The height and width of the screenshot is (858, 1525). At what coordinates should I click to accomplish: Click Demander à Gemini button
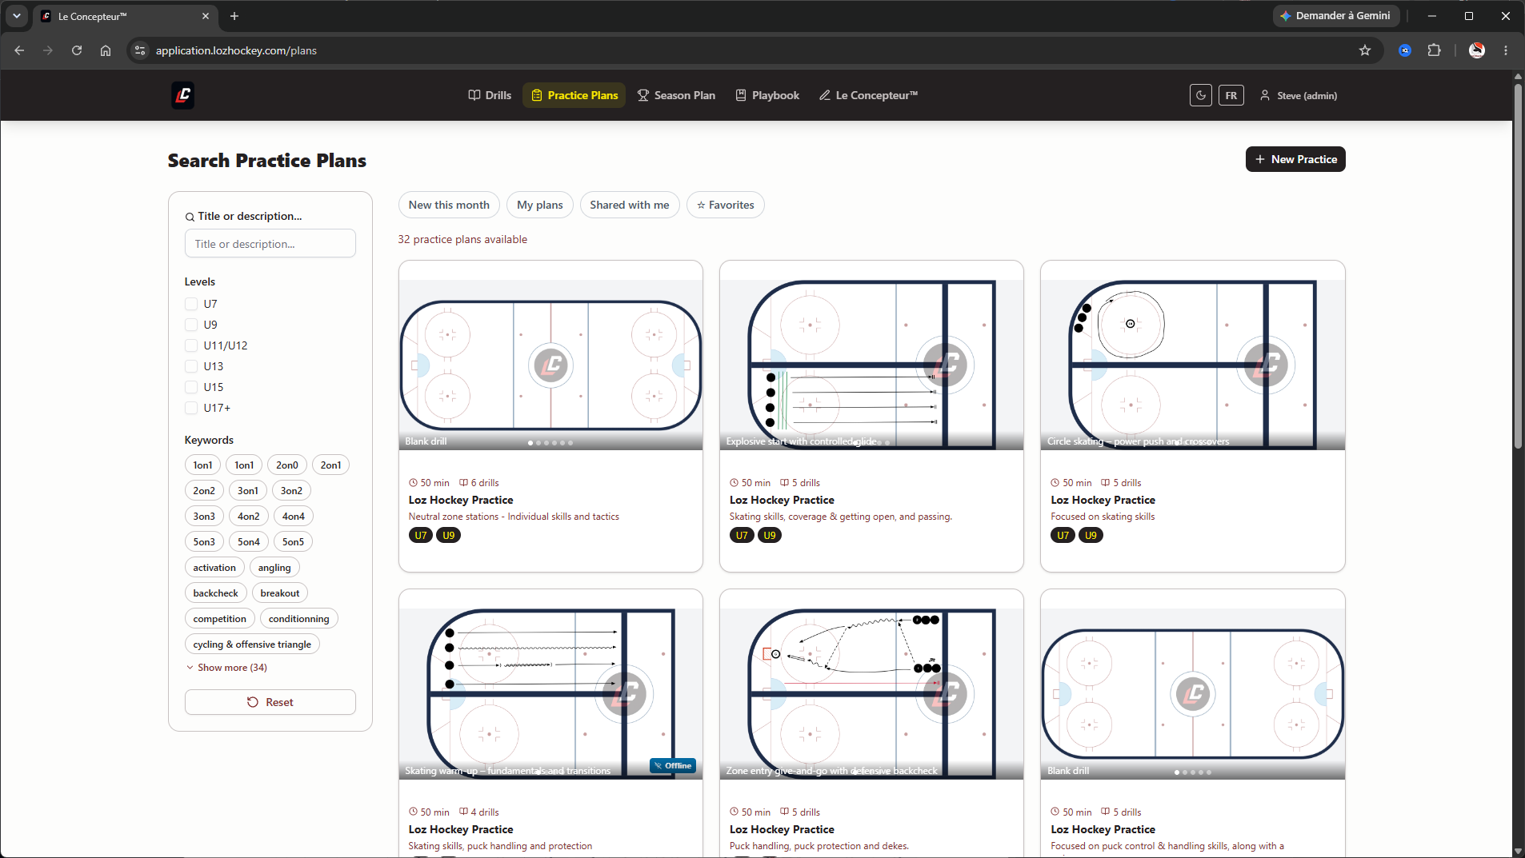click(1335, 16)
